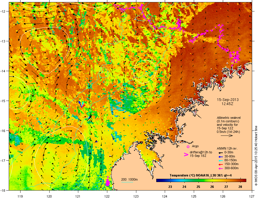Click the latitude axis label '-14'
The width and height of the screenshot is (258, 199).
point(3,71)
